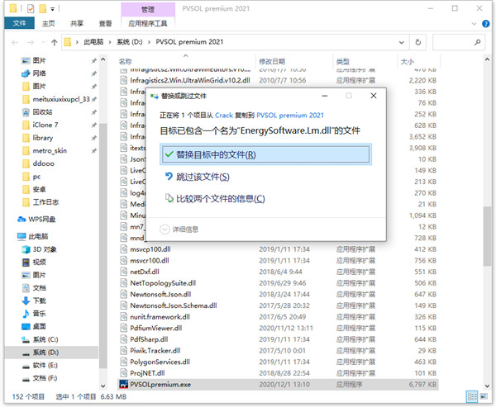
Task: Open 工作日志 folder in sidebar
Action: (45, 202)
